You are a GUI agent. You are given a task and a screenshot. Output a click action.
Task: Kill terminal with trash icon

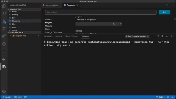tap(162, 36)
